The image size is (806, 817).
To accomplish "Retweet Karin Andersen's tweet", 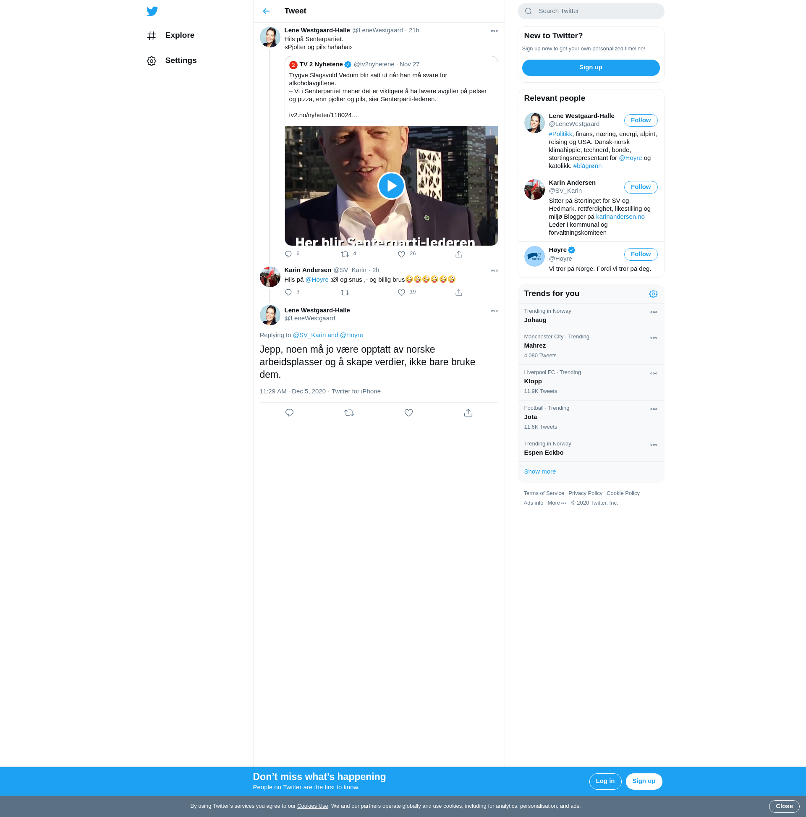I will pyautogui.click(x=345, y=293).
